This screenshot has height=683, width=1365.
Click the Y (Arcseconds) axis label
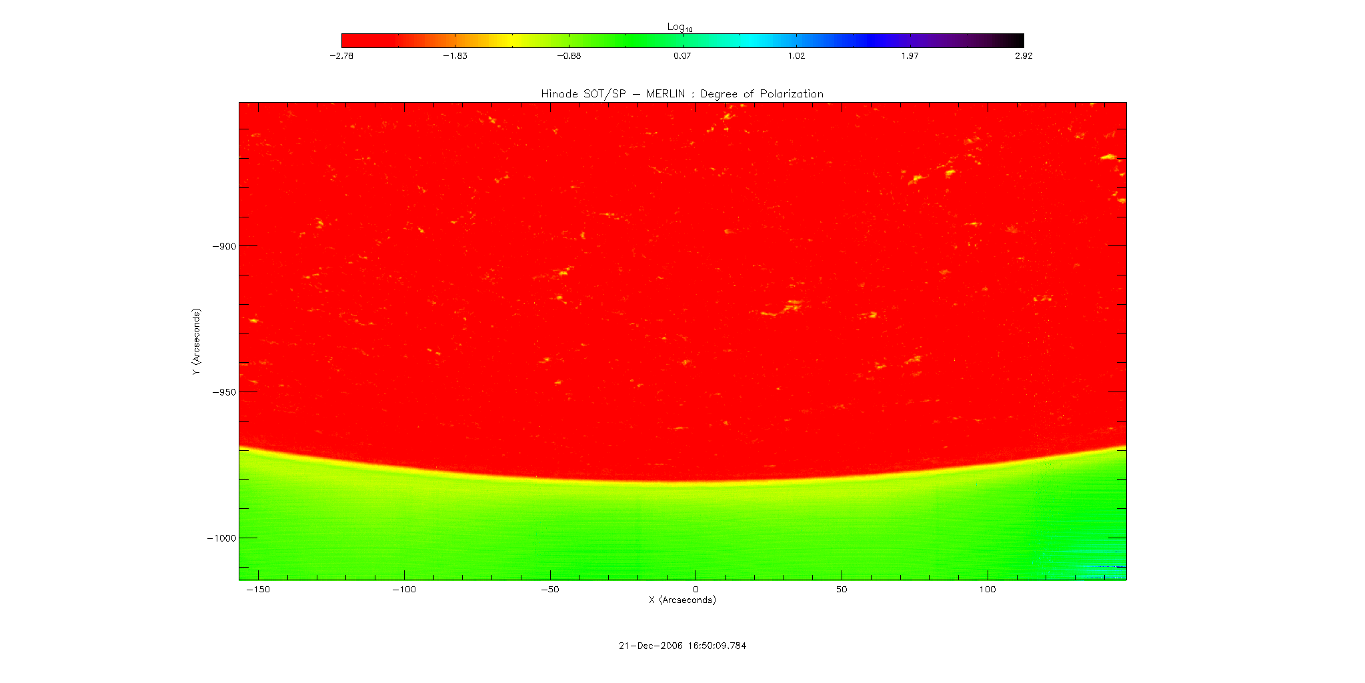pos(196,341)
